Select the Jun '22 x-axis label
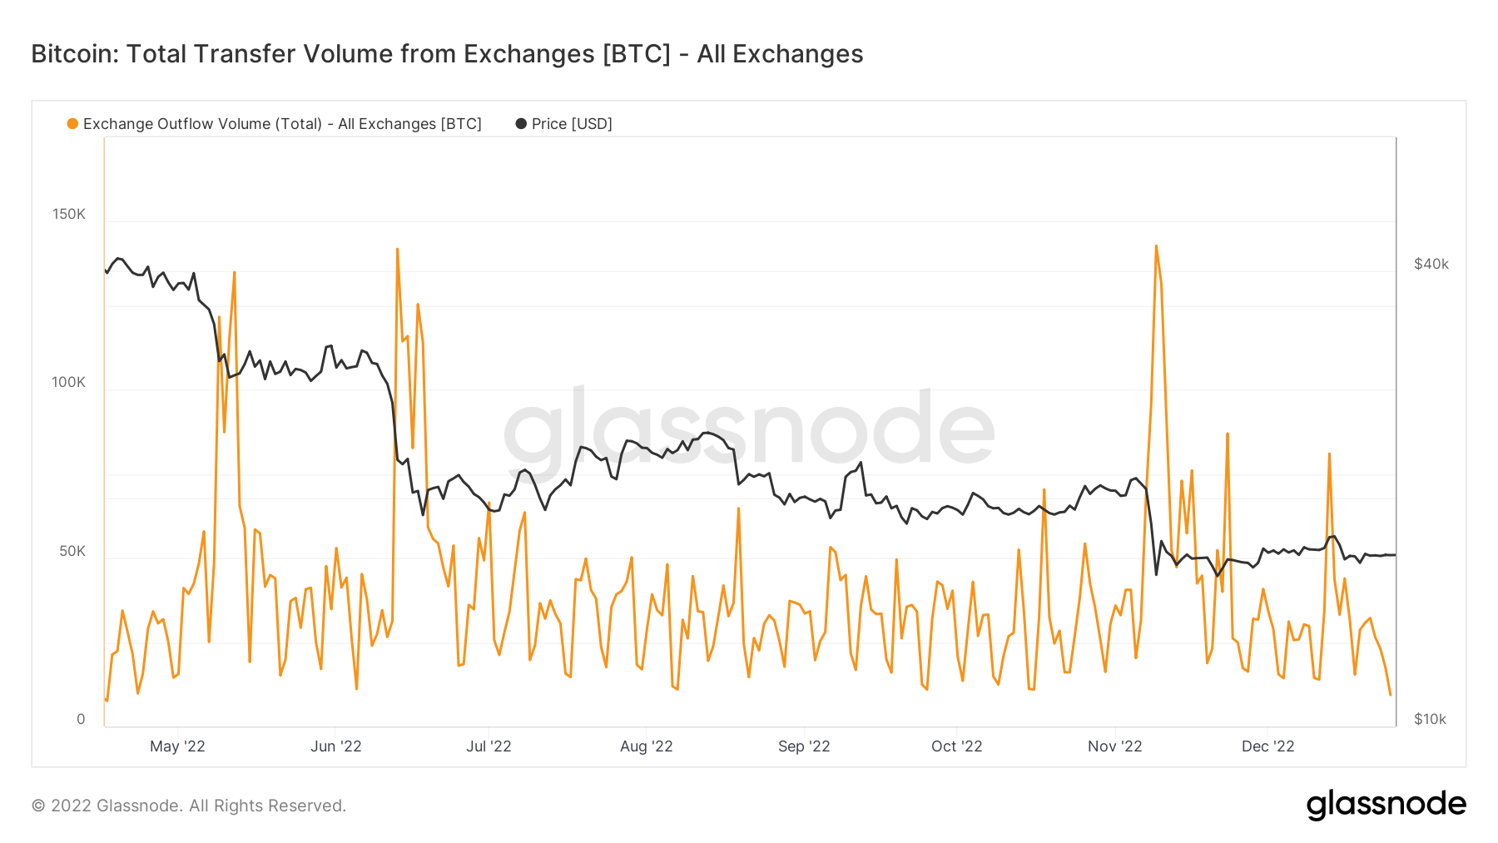 (x=335, y=746)
